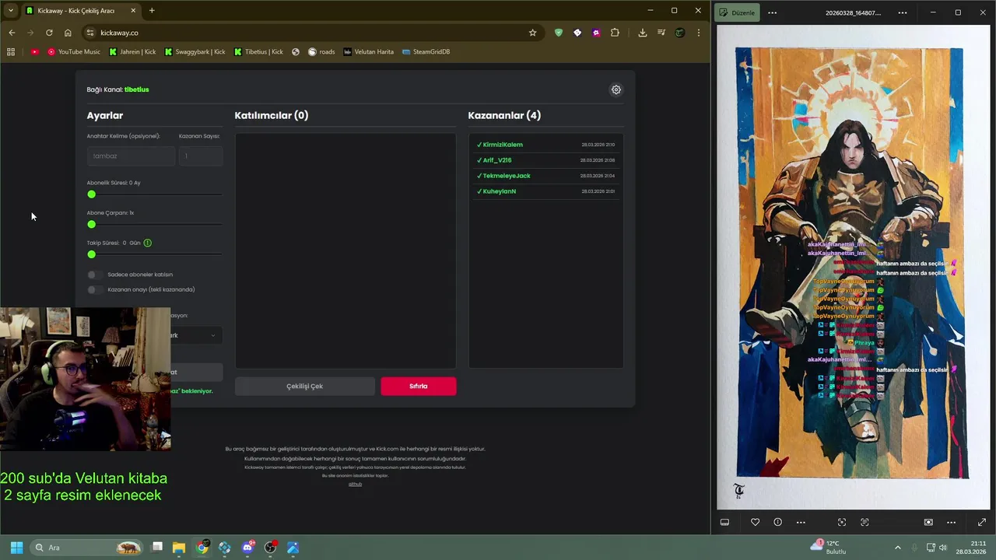Open the more menu next to the slideshow icon
996x560 pixels.
pyautogui.click(x=951, y=522)
